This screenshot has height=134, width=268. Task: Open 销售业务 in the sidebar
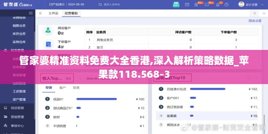point(19,26)
